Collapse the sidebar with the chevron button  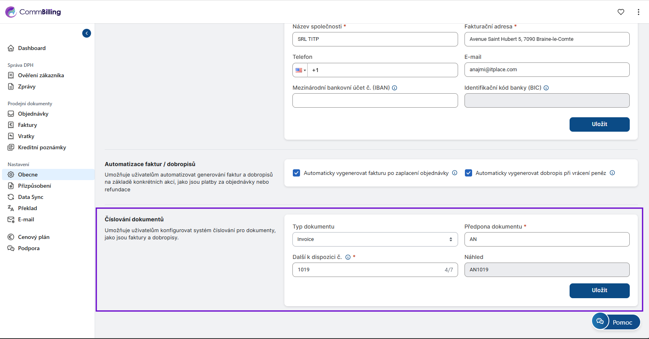pyautogui.click(x=87, y=33)
